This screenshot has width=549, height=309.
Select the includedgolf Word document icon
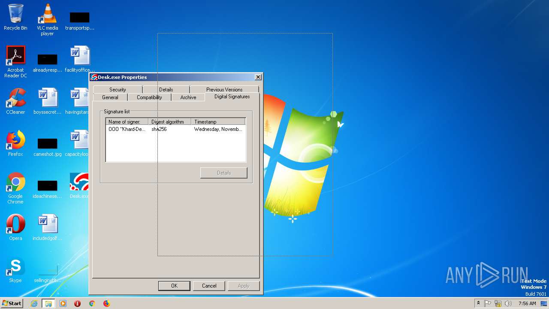pos(47,227)
